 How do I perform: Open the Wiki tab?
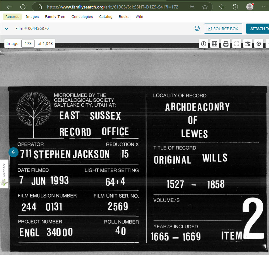139,17
